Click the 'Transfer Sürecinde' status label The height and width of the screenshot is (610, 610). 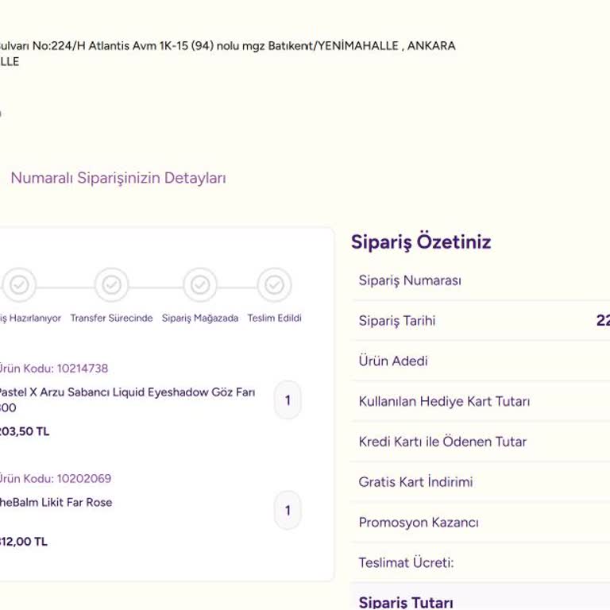[111, 319]
